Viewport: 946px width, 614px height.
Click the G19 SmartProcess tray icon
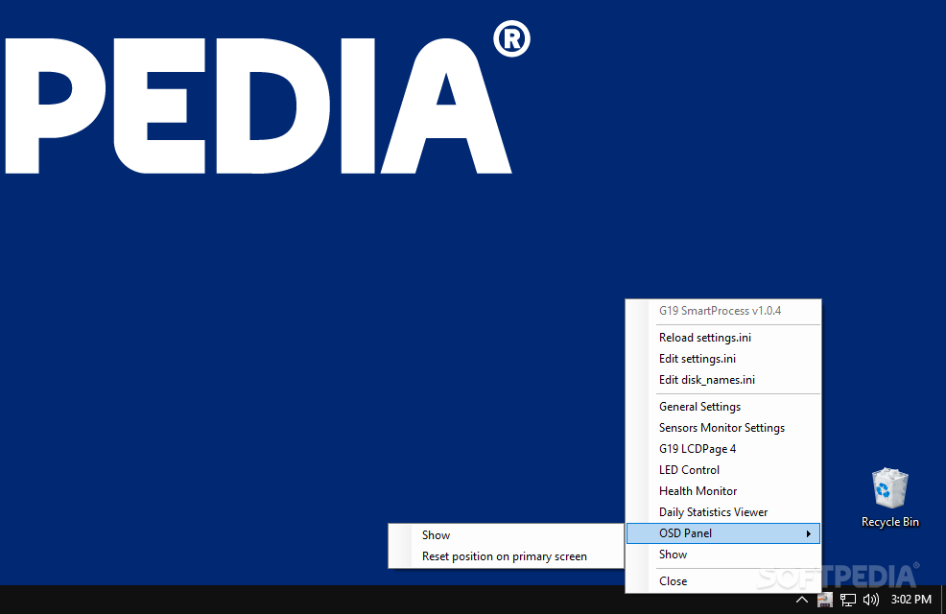point(824,600)
